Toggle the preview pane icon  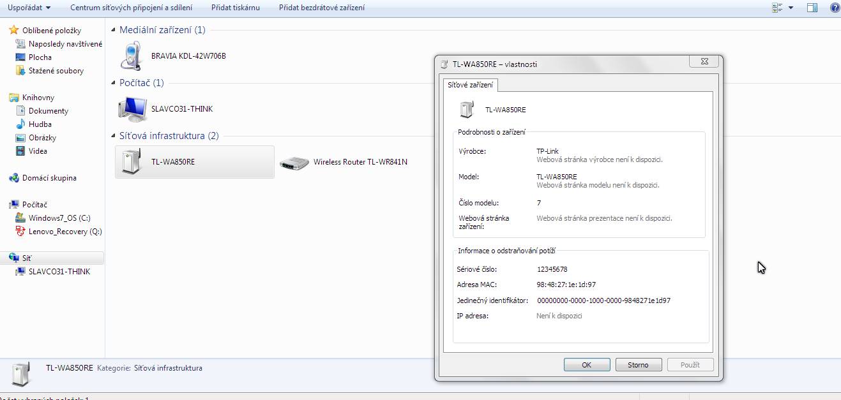pos(812,8)
